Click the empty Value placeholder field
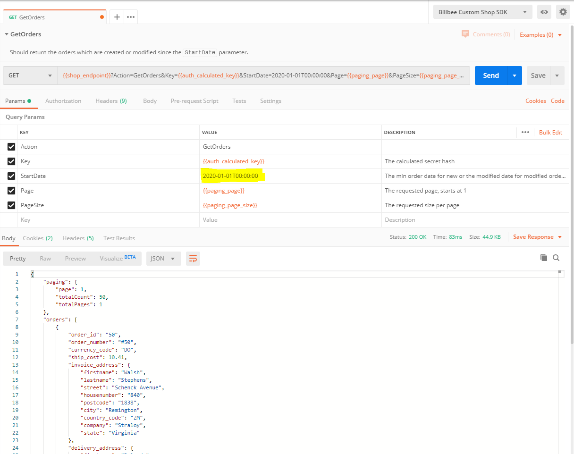Image resolution: width=574 pixels, height=454 pixels. point(290,220)
